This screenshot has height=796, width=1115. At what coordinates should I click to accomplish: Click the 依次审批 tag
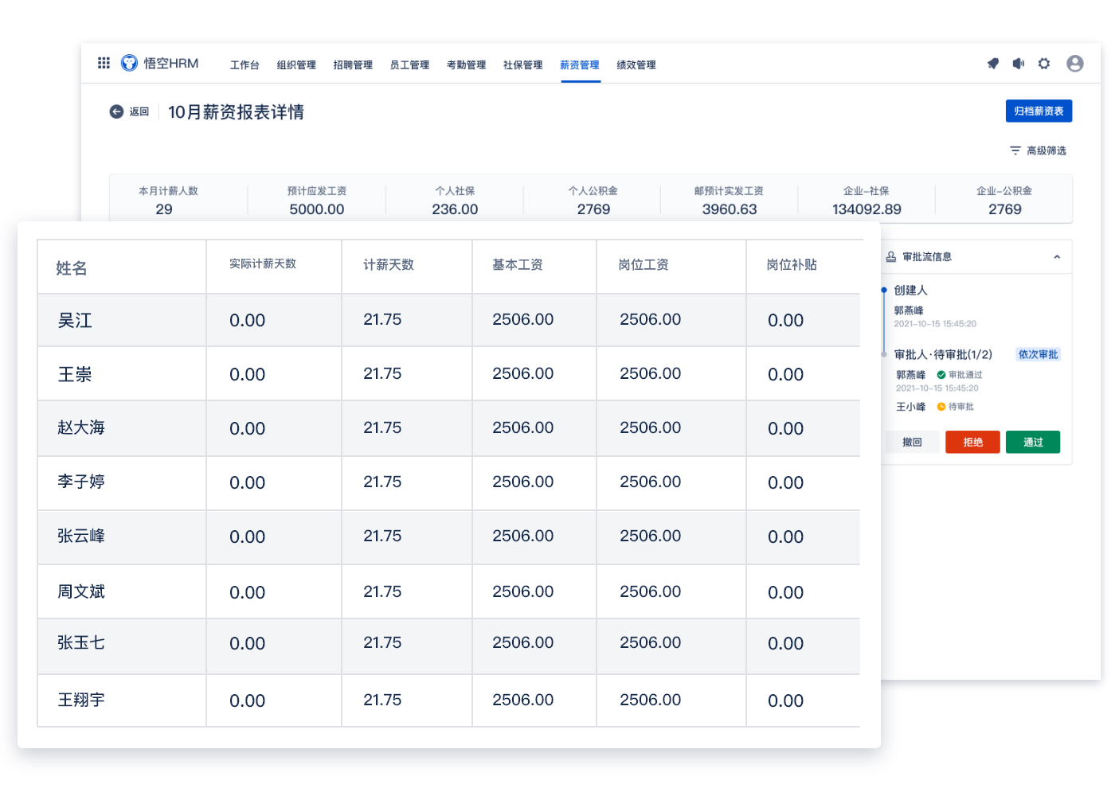1038,355
